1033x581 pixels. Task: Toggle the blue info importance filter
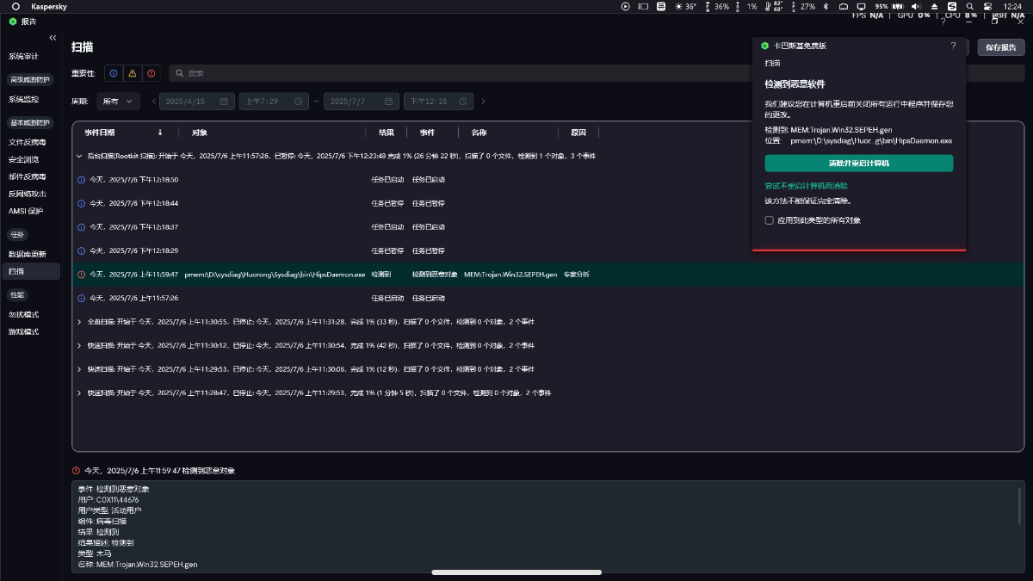114,73
